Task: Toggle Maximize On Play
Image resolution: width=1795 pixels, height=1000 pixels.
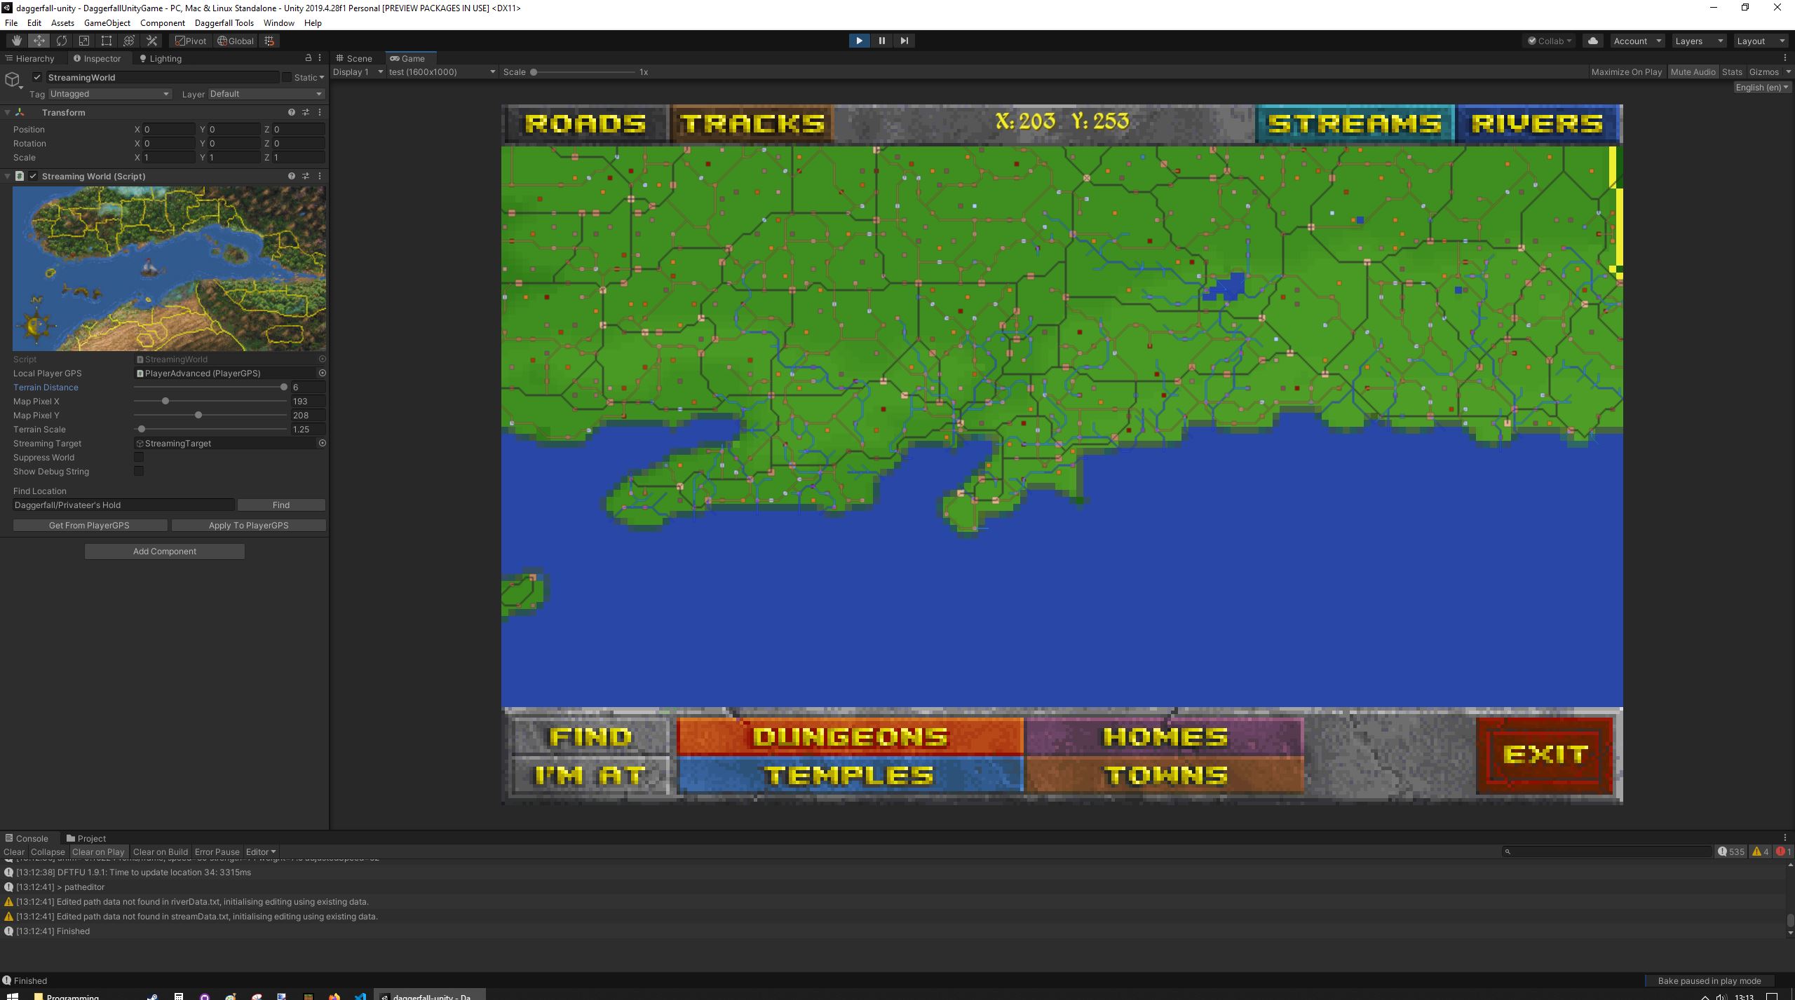Action: (x=1626, y=71)
